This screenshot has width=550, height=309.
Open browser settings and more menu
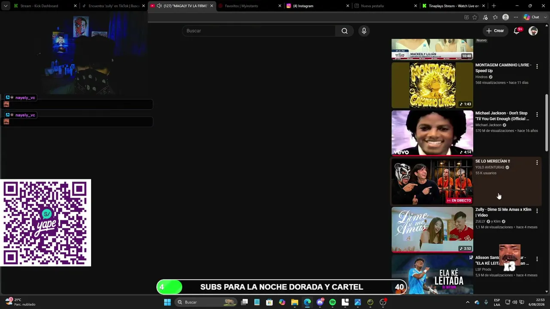click(x=516, y=17)
